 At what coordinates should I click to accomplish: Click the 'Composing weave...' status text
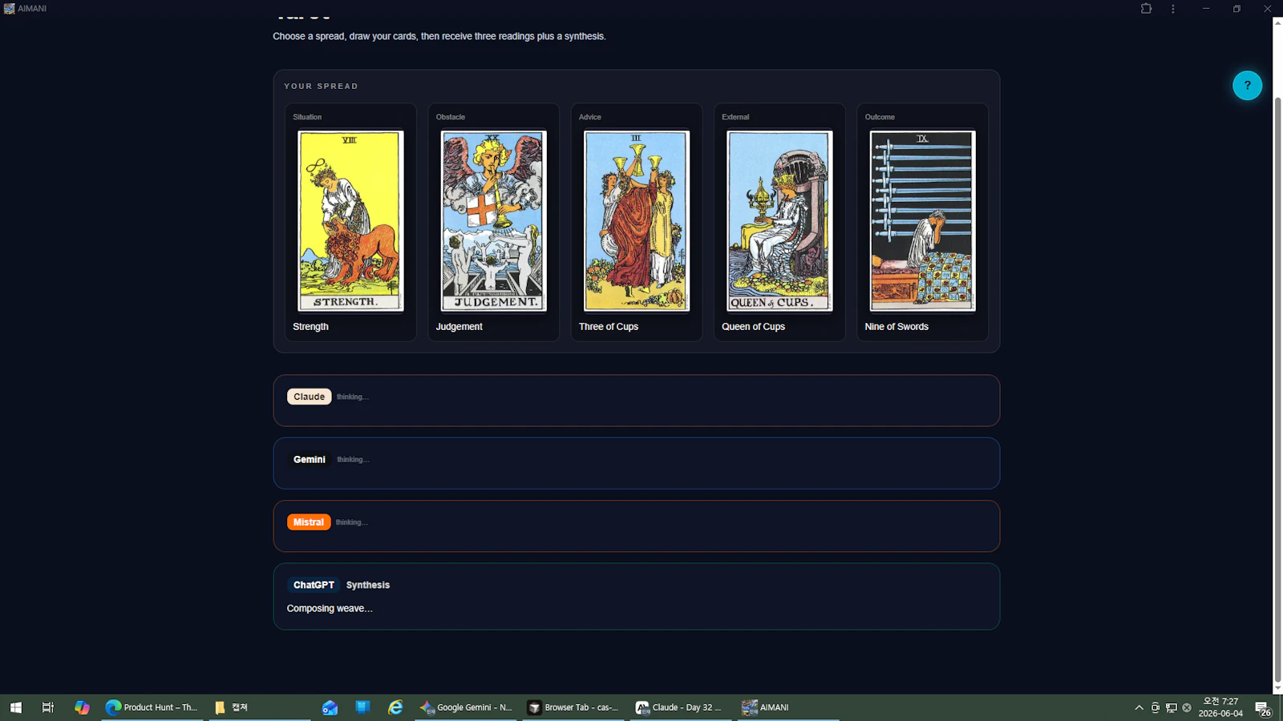330,608
